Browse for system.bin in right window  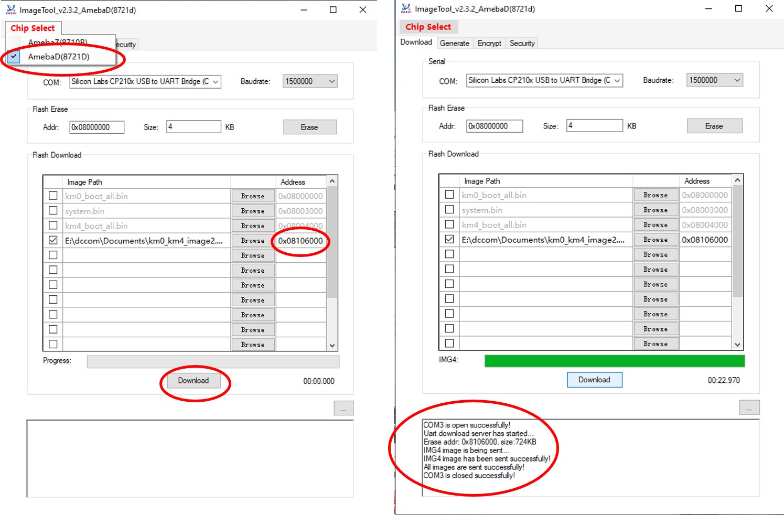(656, 210)
